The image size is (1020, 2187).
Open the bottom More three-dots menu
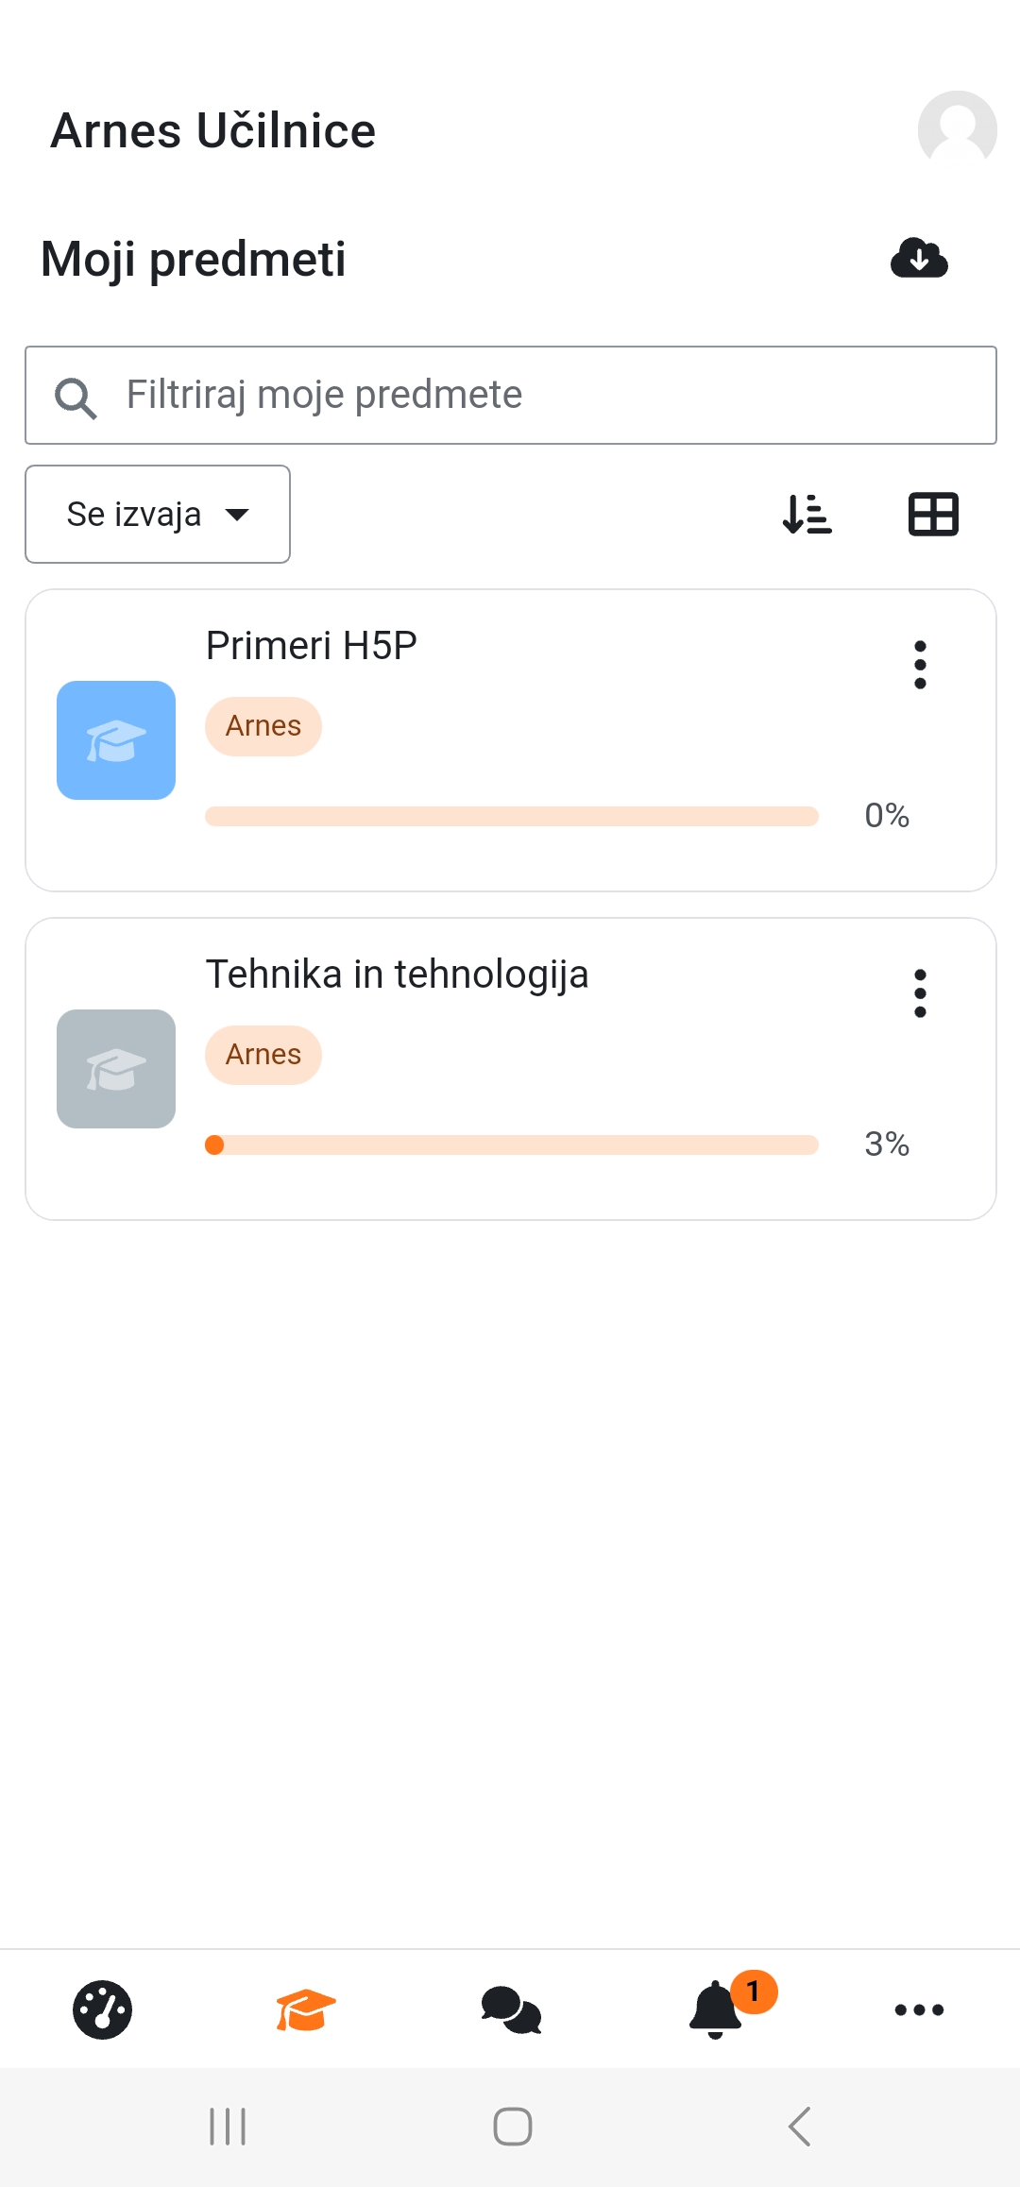(919, 2009)
